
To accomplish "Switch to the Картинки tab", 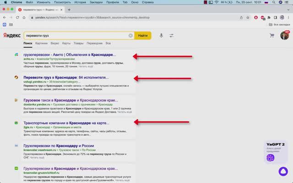I will click(41, 43).
